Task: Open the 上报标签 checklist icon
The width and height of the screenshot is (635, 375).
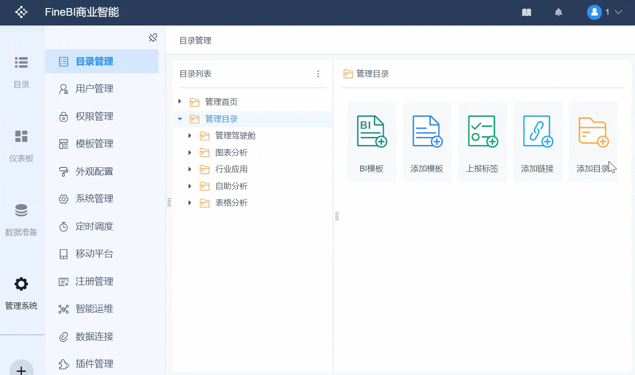Action: tap(482, 131)
